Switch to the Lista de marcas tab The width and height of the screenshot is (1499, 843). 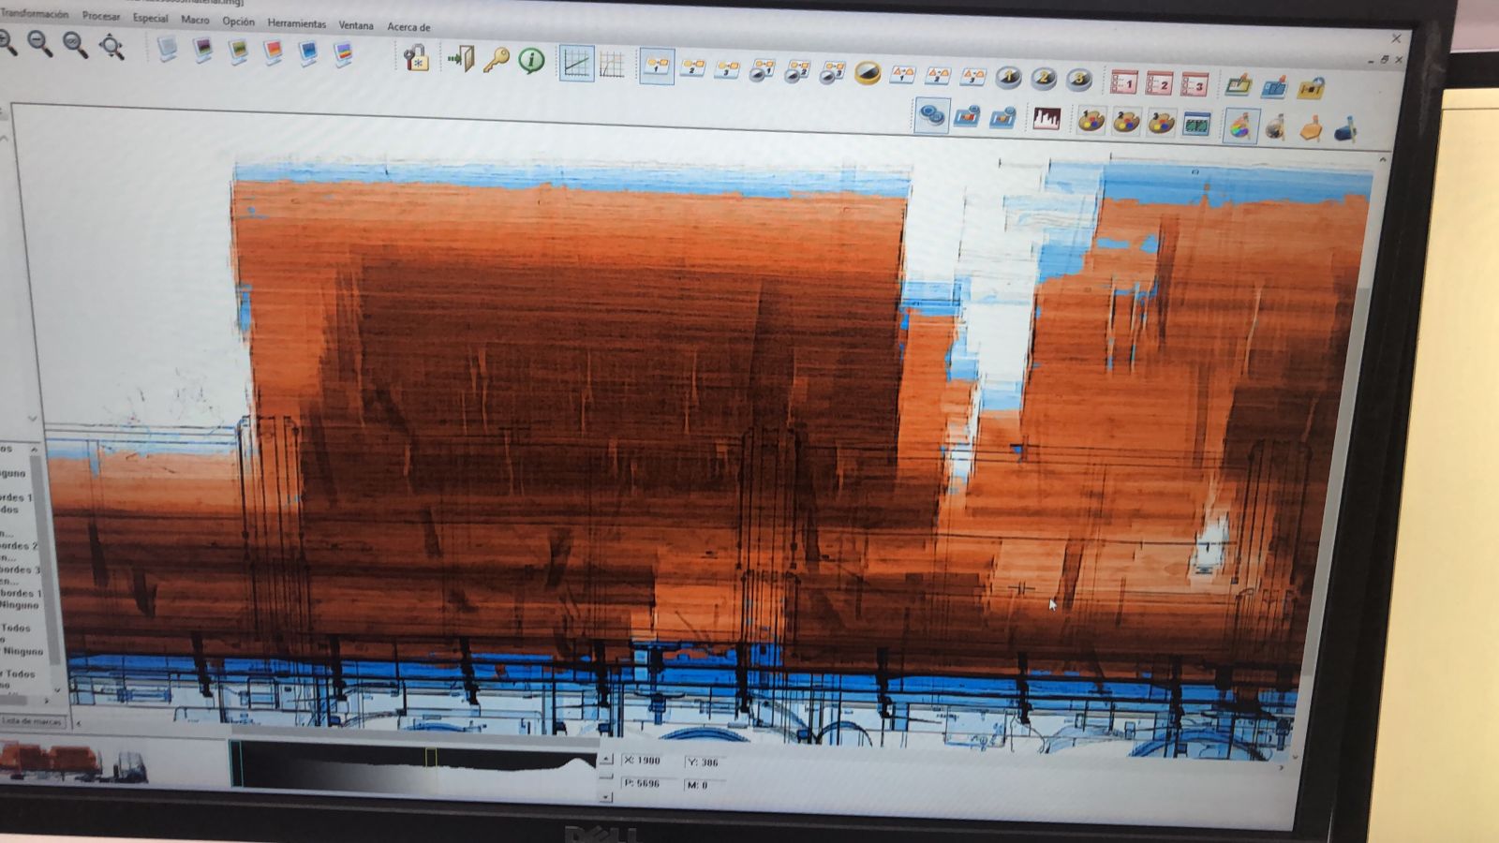[x=32, y=721]
